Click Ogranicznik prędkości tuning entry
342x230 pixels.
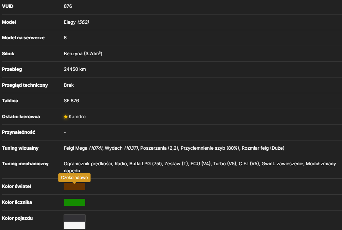(x=88, y=164)
